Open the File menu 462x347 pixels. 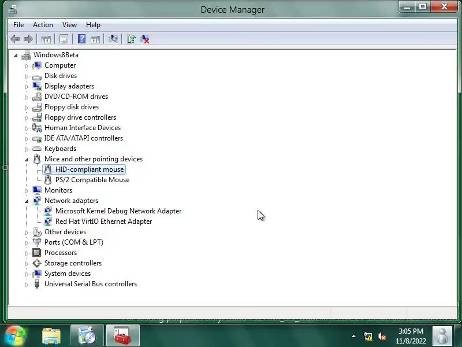click(18, 25)
